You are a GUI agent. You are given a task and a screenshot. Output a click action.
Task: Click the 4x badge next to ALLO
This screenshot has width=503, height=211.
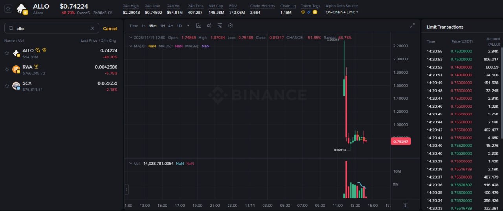coord(38,50)
